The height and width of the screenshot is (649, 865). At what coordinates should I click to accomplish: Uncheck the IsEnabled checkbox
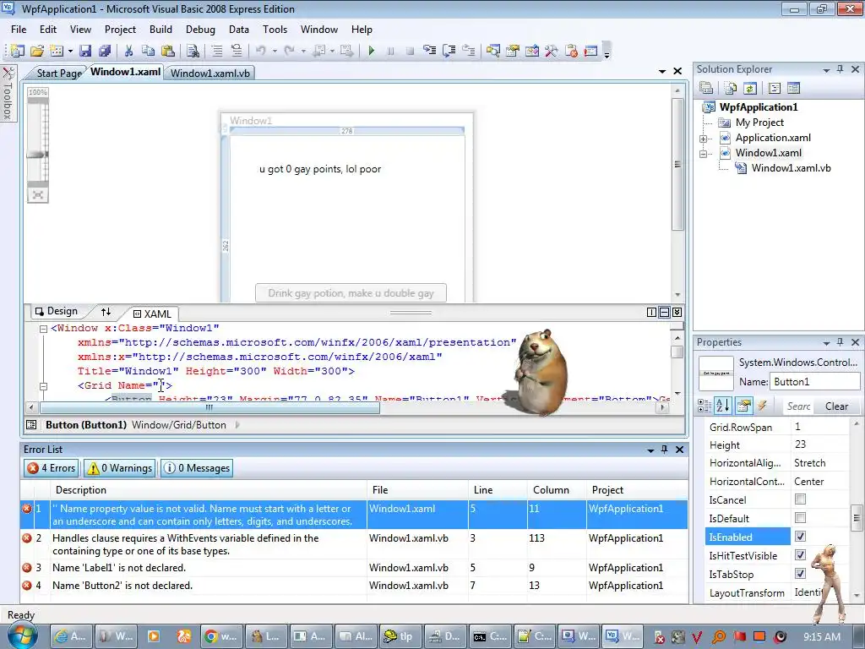800,537
